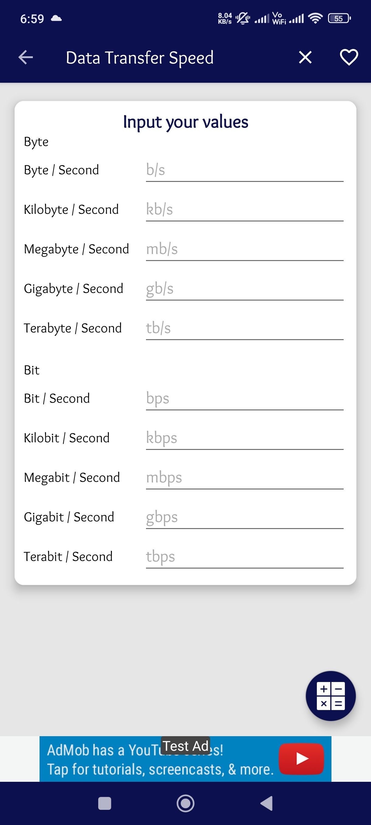Focus the Bit / Second bps field
Image resolution: width=371 pixels, height=825 pixels.
click(244, 399)
